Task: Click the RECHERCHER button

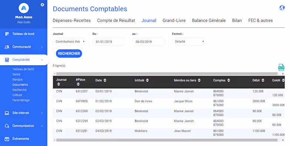Action: pyautogui.click(x=69, y=53)
